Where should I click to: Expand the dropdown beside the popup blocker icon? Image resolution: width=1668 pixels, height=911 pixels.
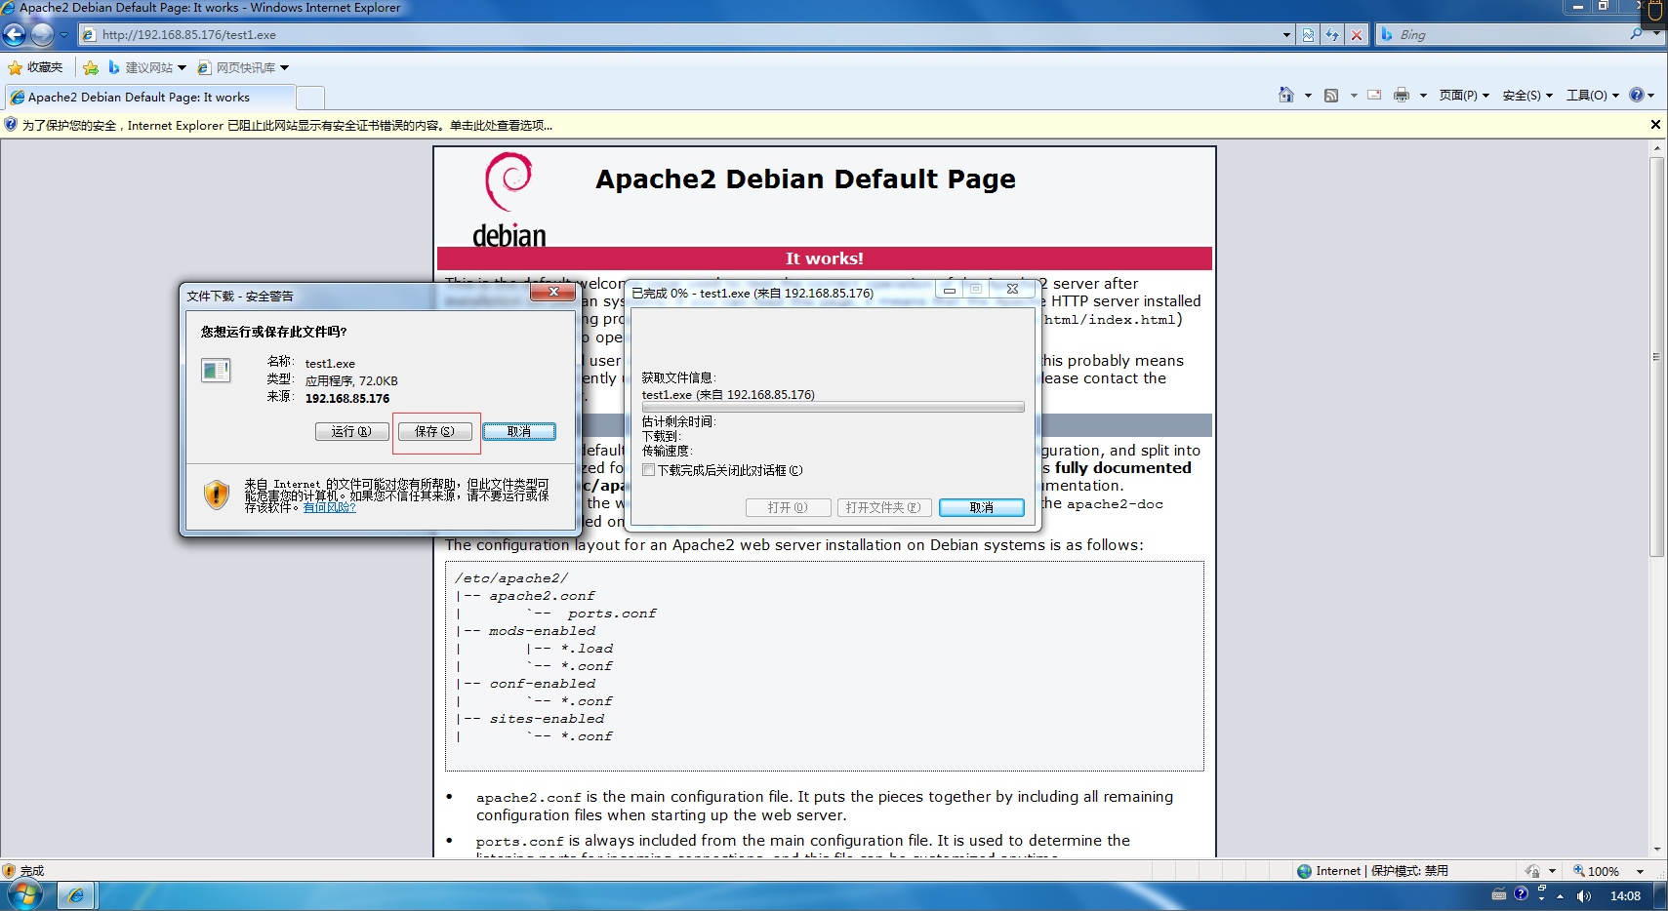tap(1553, 871)
